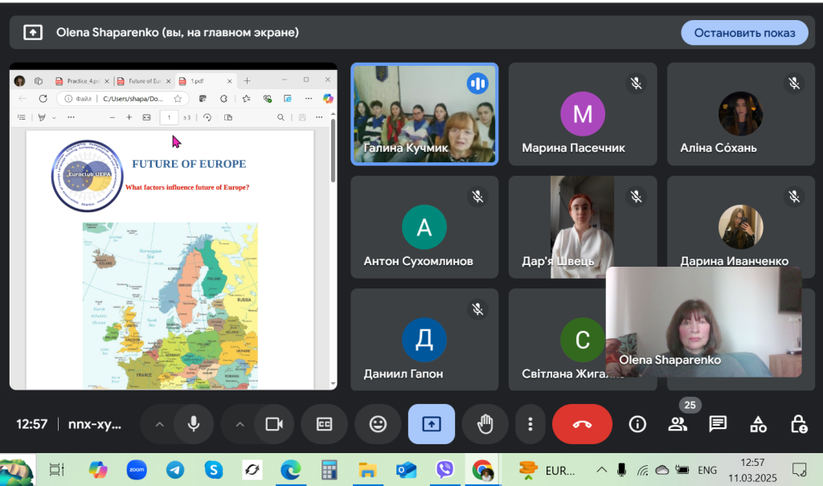Select Марина Пасечник participant tile
Image resolution: width=823 pixels, height=486 pixels.
[583, 114]
